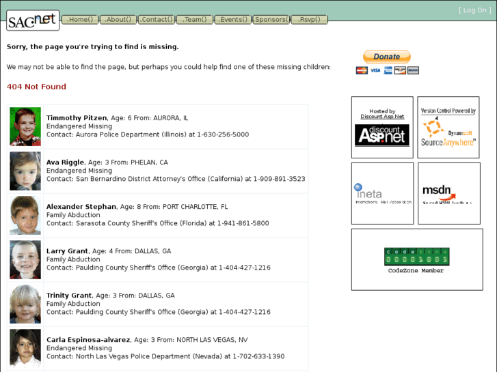Select the Contact navigation tab

157,20
